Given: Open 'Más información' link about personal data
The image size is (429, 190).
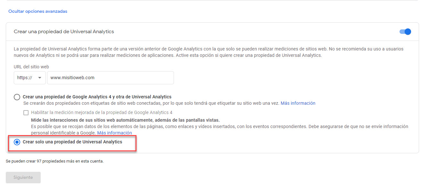Looking at the screenshot, I should coord(115,133).
